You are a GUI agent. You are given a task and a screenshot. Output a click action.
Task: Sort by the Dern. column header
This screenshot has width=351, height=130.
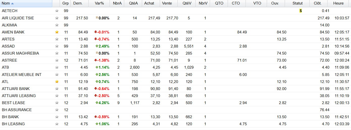(78, 3)
